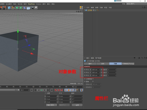Click the position X 0 cm field
This screenshot has height=110, width=147.
[52, 96]
